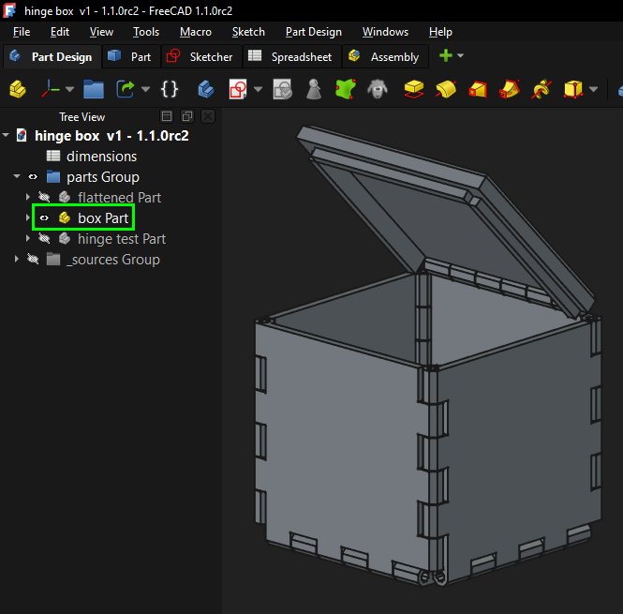Click the Tree View panel float icon

187,116
